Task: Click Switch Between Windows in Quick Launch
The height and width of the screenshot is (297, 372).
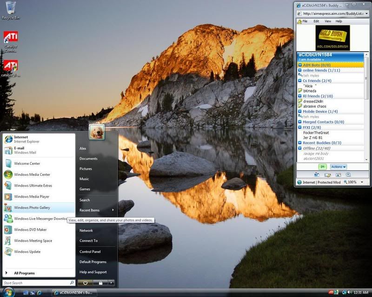Action: pyautogui.click(x=33, y=293)
